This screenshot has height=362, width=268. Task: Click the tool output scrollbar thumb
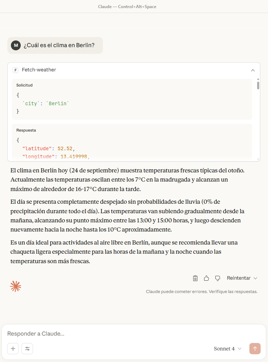point(258,85)
